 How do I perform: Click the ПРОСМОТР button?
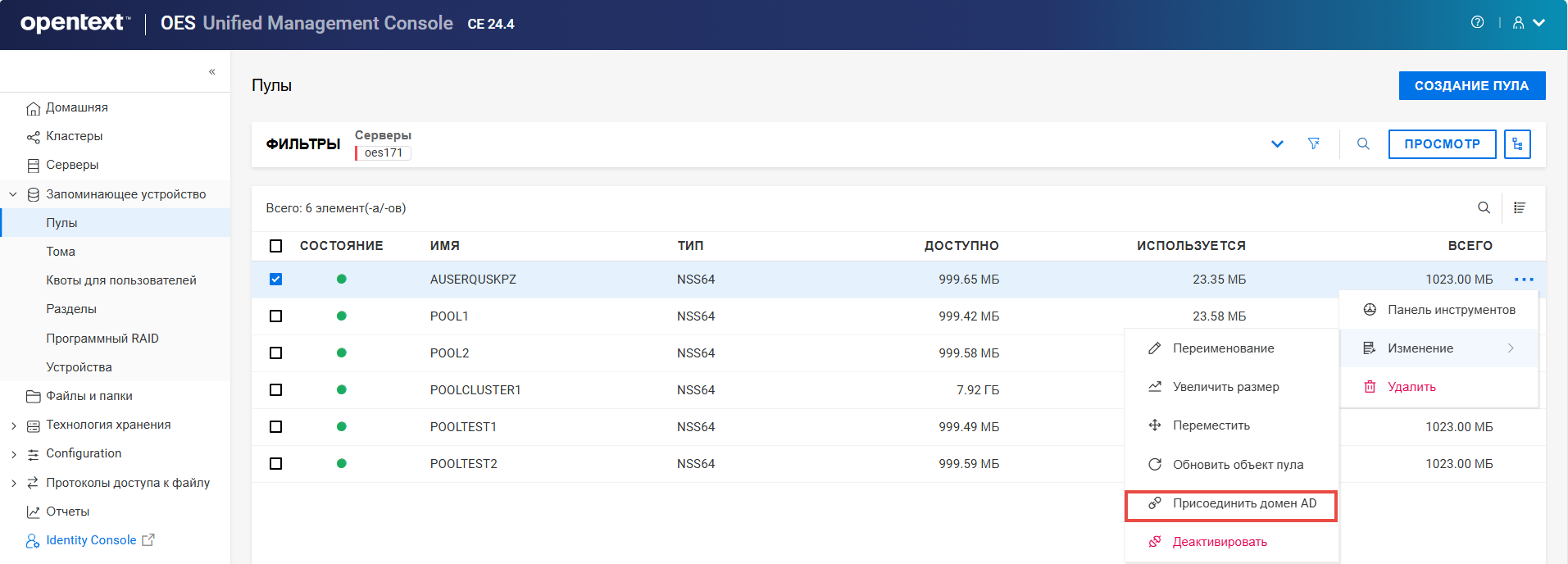click(1442, 144)
